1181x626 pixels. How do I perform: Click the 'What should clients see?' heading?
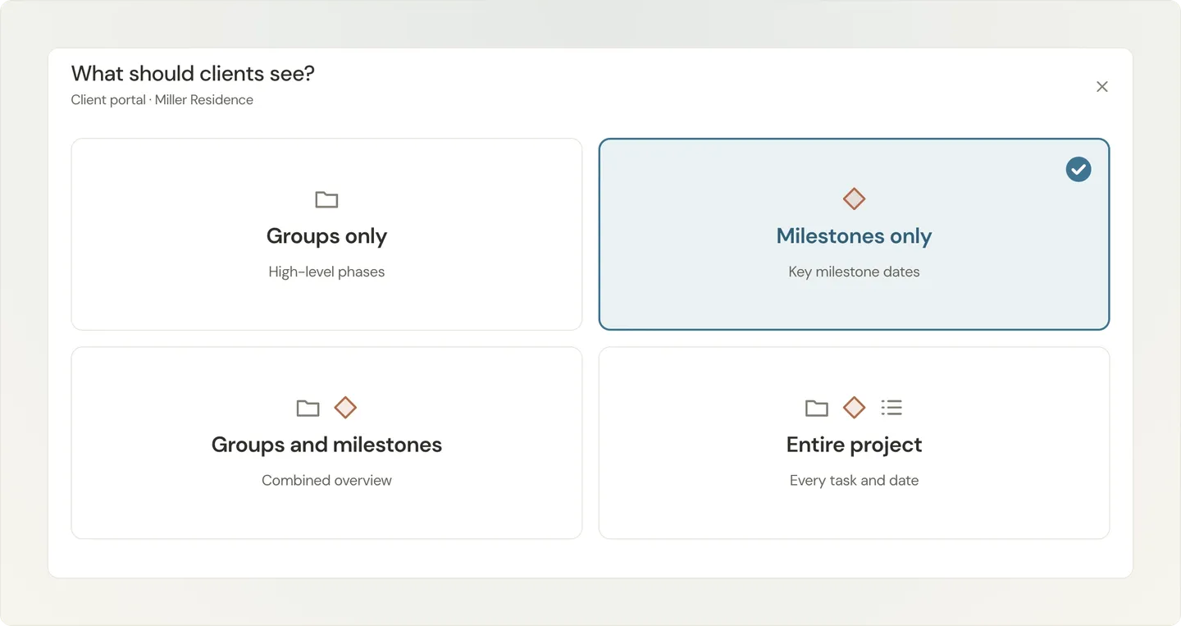click(x=193, y=74)
